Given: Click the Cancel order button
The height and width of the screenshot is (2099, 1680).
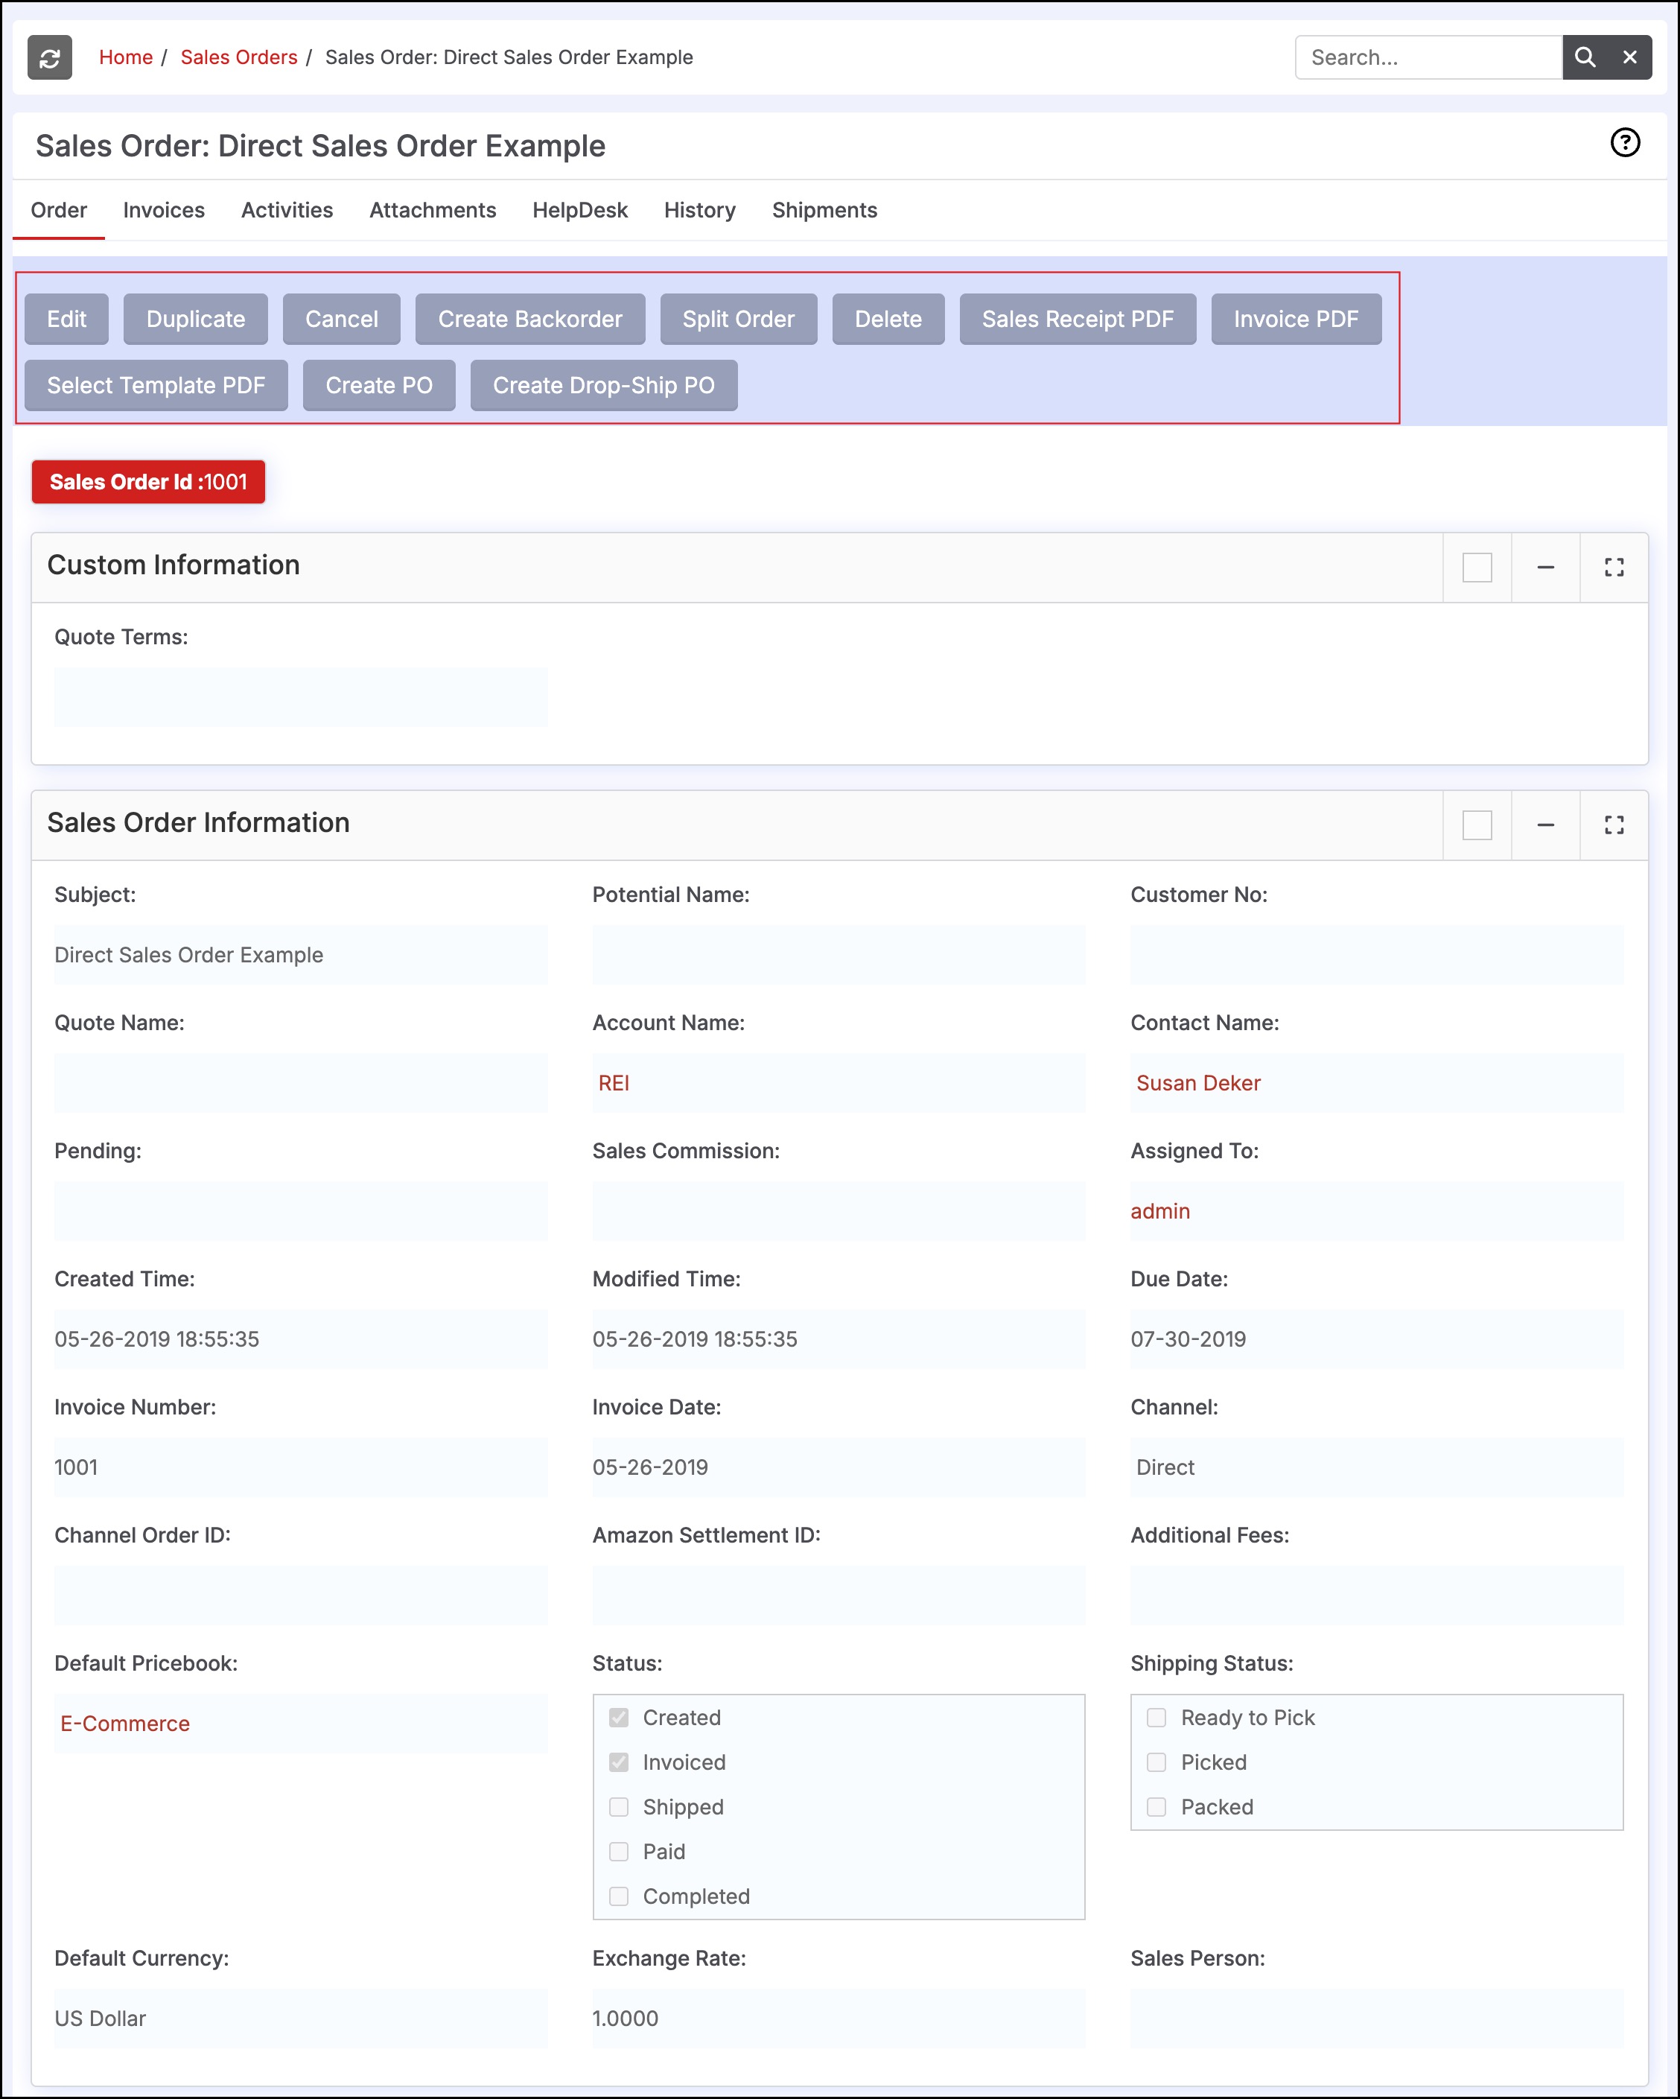Looking at the screenshot, I should tap(342, 320).
